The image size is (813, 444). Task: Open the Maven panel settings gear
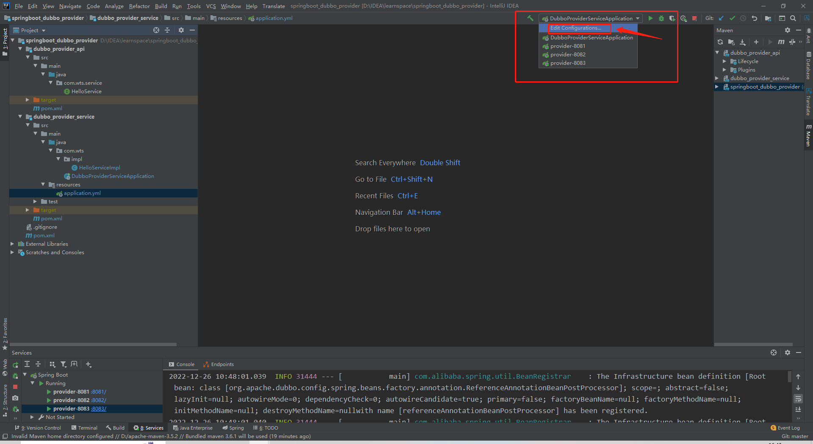(x=788, y=30)
